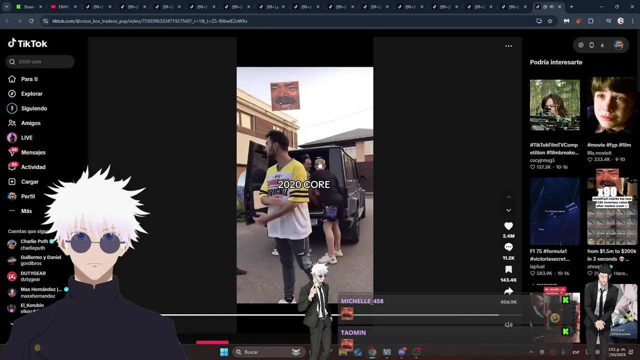The height and width of the screenshot is (360, 640).
Task: Reload the page in Chrome
Action: point(31,21)
